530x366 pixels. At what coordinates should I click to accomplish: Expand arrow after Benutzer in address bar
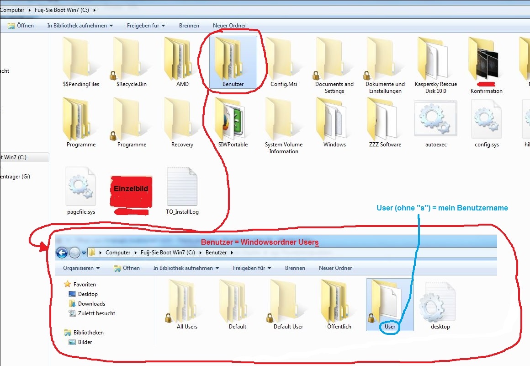pyautogui.click(x=232, y=253)
